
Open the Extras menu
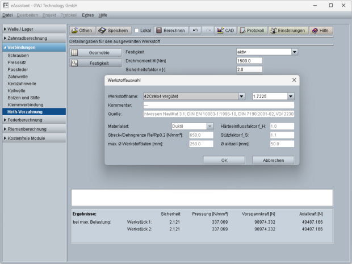(87, 15)
